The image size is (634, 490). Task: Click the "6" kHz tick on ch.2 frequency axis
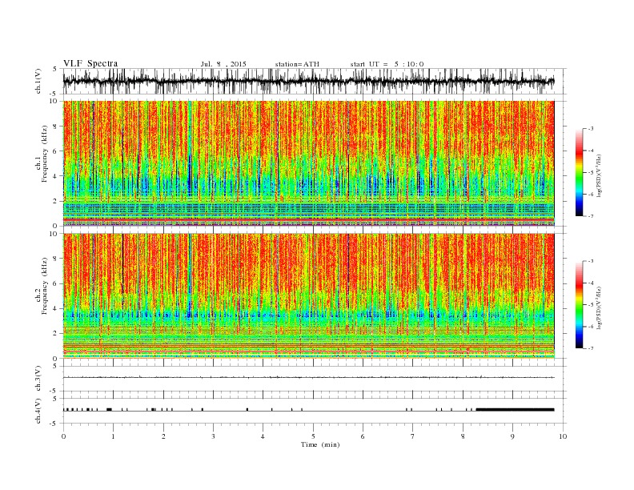pyautogui.click(x=56, y=283)
